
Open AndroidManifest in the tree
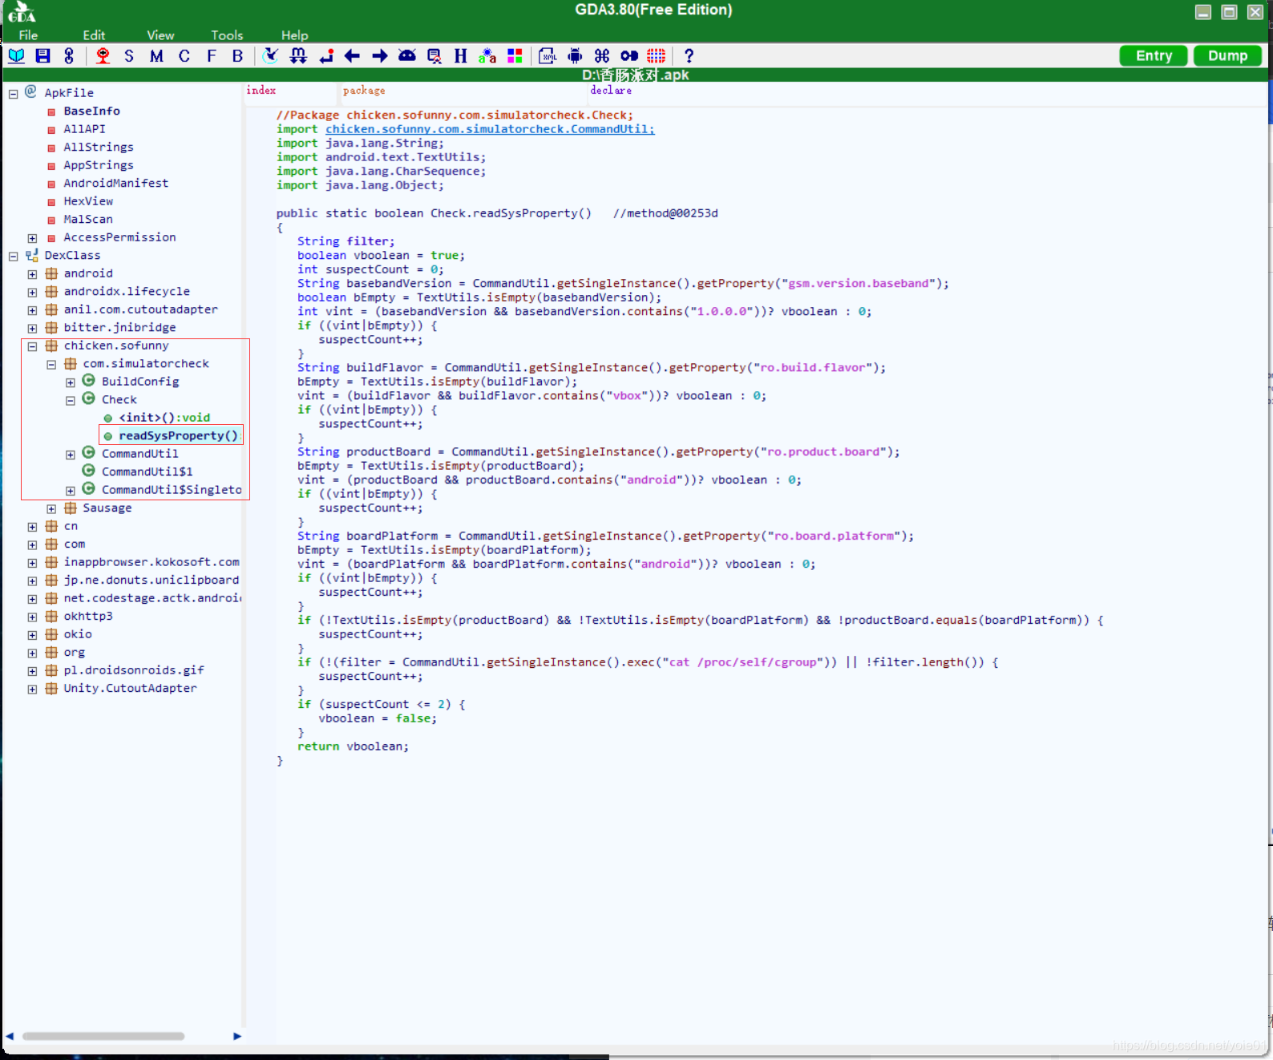[x=116, y=184]
